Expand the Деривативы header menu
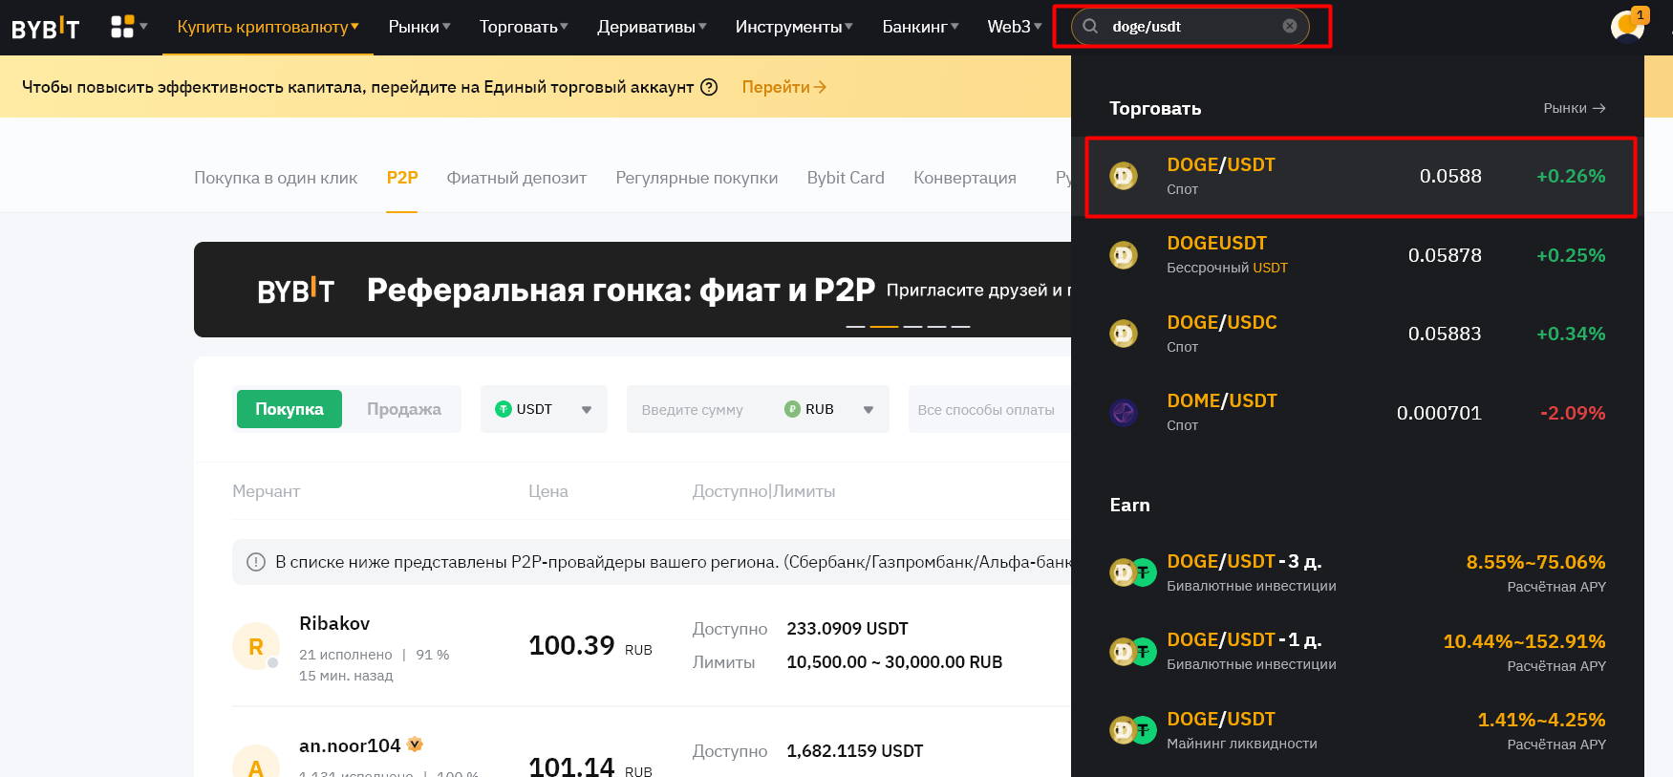 click(652, 27)
